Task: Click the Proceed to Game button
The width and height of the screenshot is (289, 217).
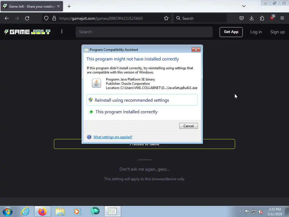Action: (x=144, y=144)
